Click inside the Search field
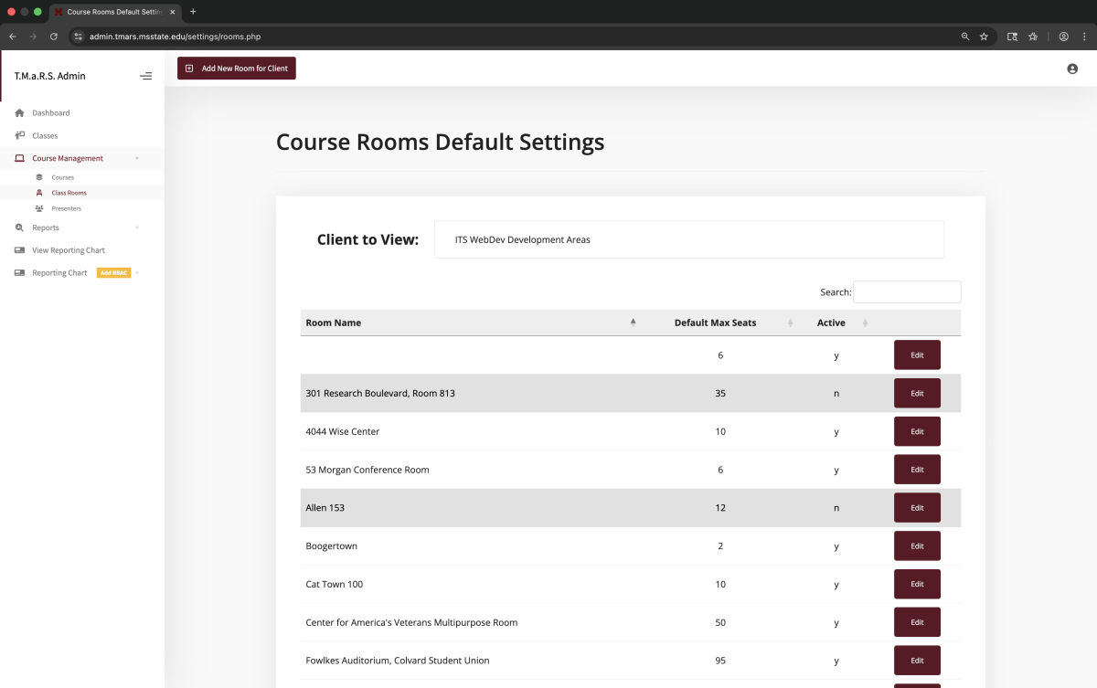 tap(906, 291)
